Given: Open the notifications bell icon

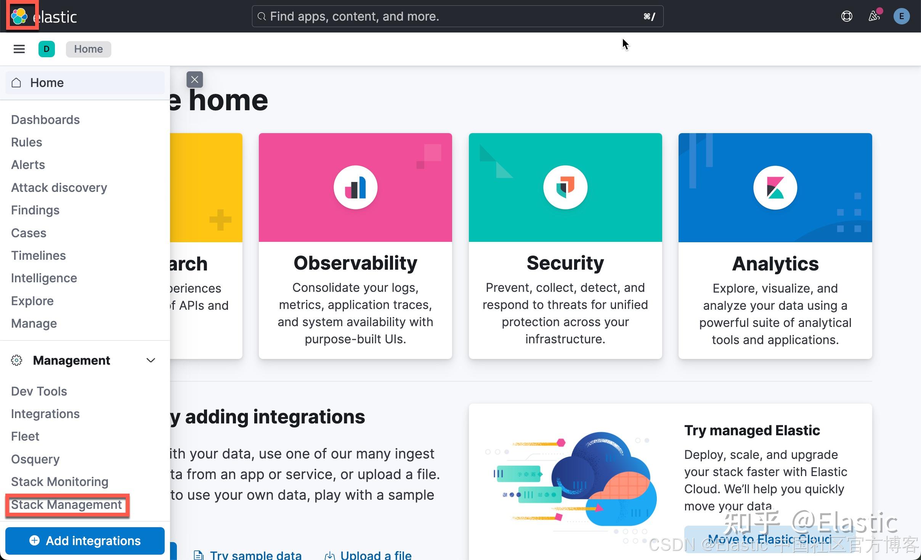Looking at the screenshot, I should tap(874, 16).
